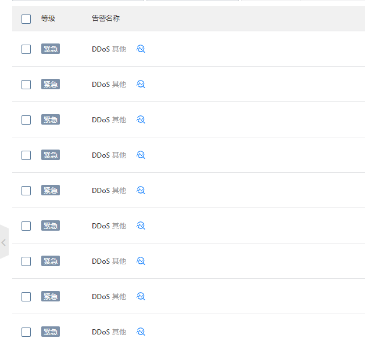Image resolution: width=365 pixels, height=342 pixels.
Task: Click the fifth row's chart search icon
Action: pos(141,190)
